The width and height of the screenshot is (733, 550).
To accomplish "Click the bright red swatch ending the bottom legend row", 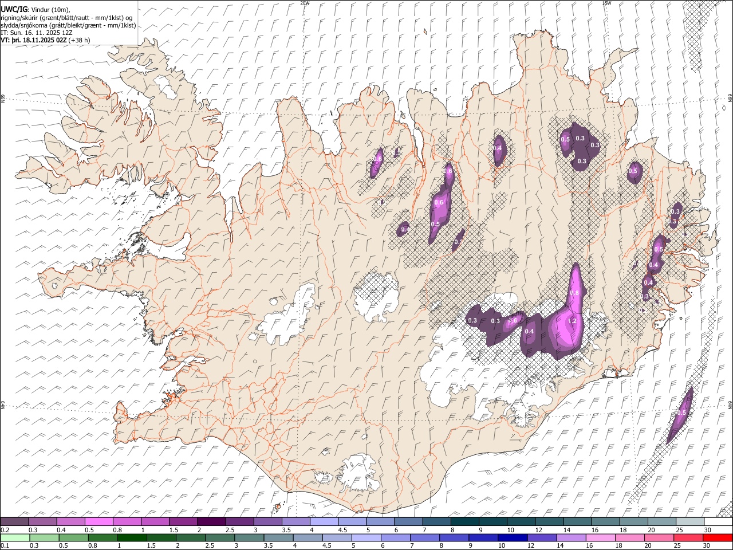I will pyautogui.click(x=717, y=538).
